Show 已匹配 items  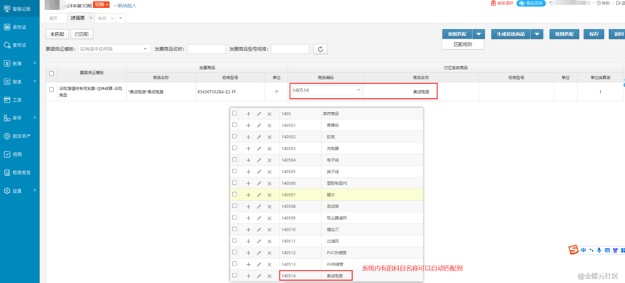pos(81,34)
